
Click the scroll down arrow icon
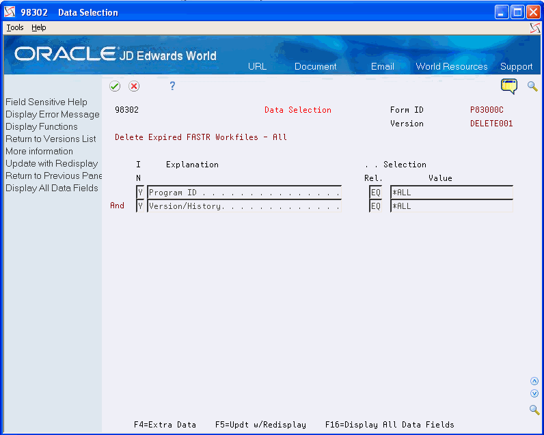[534, 393]
